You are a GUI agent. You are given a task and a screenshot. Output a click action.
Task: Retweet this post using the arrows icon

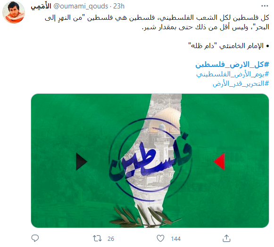(x=97, y=239)
